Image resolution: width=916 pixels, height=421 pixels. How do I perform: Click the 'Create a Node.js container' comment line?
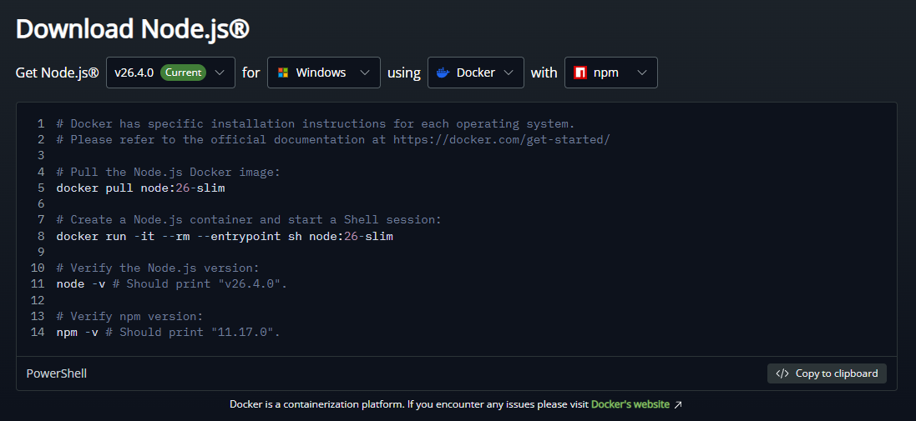[x=249, y=220]
